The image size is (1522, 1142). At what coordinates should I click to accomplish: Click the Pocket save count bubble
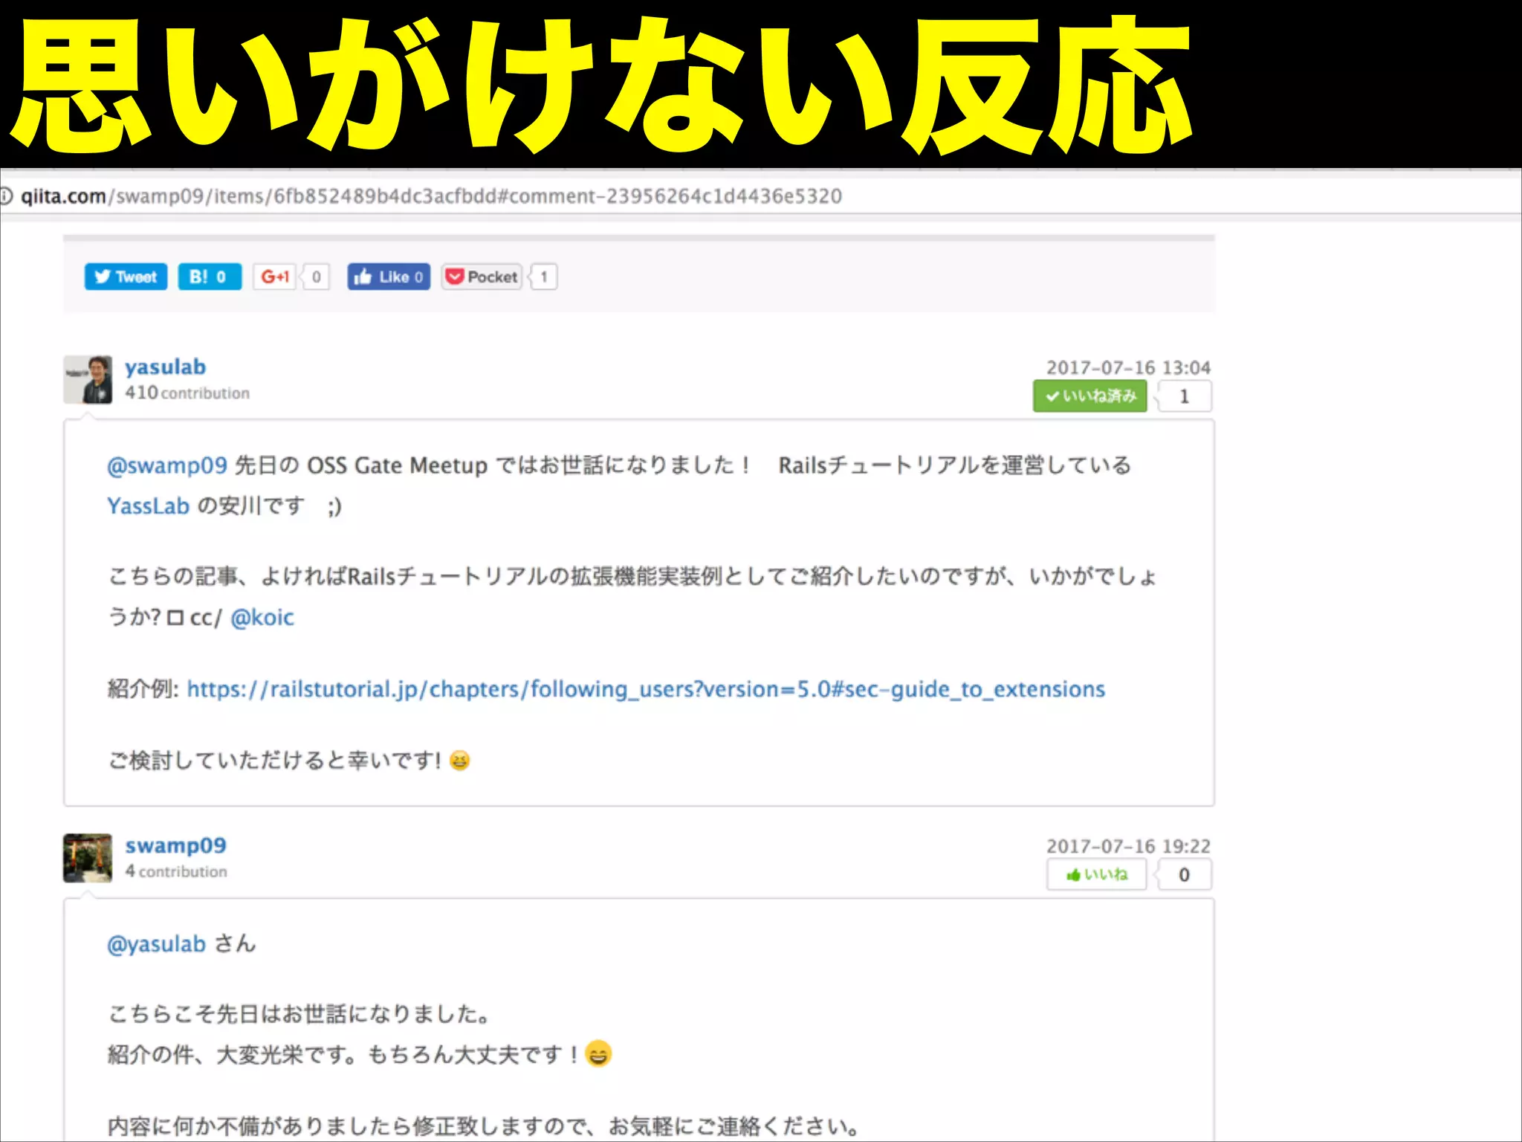[x=544, y=277]
